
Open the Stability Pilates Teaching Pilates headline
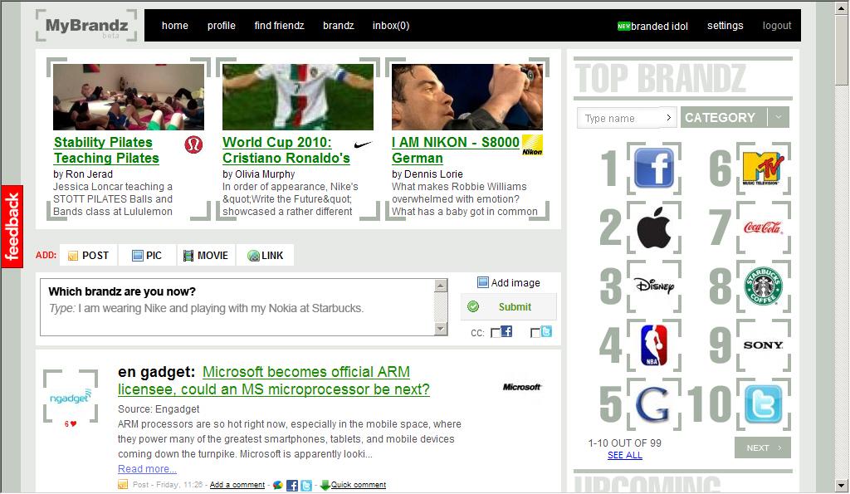click(x=106, y=150)
